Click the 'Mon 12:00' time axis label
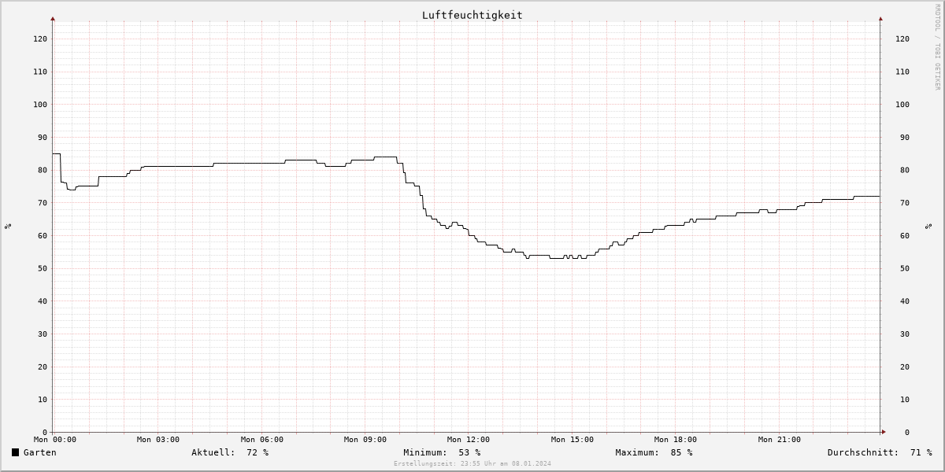945x472 pixels. [469, 440]
